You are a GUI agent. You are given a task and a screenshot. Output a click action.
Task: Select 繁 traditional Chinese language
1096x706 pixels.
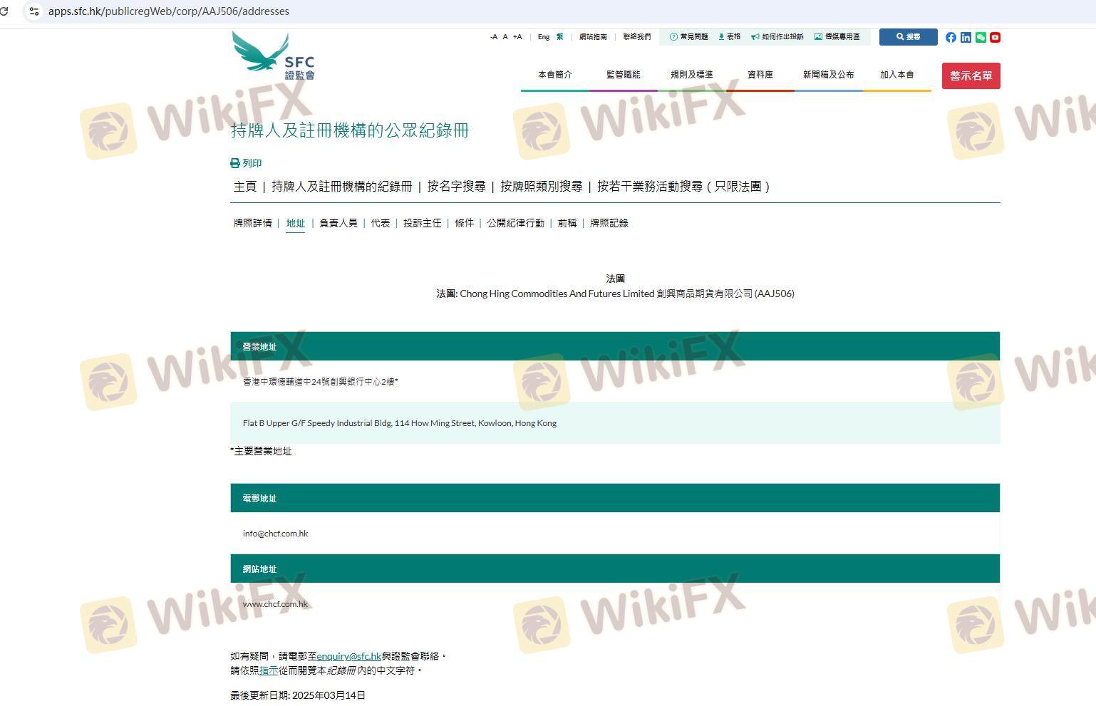click(560, 37)
